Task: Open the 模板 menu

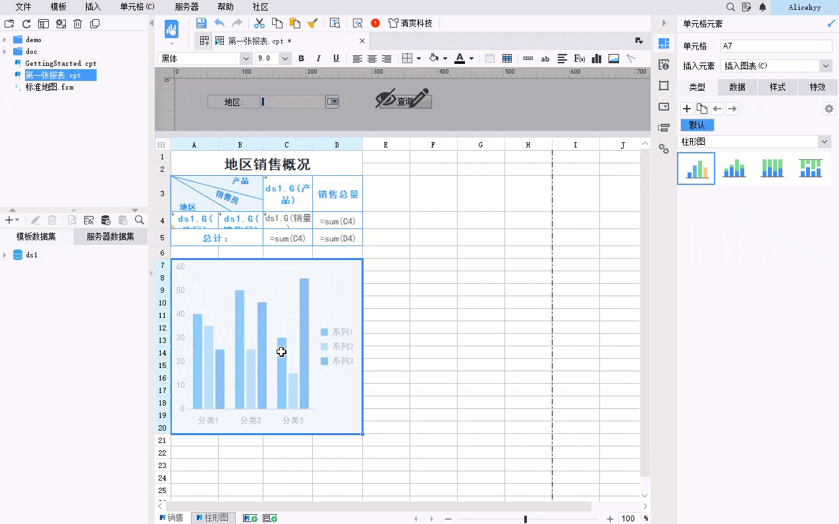Action: 58,7
